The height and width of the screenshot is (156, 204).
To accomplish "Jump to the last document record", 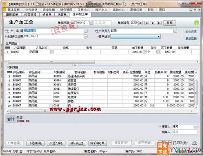I will click(x=159, y=23).
